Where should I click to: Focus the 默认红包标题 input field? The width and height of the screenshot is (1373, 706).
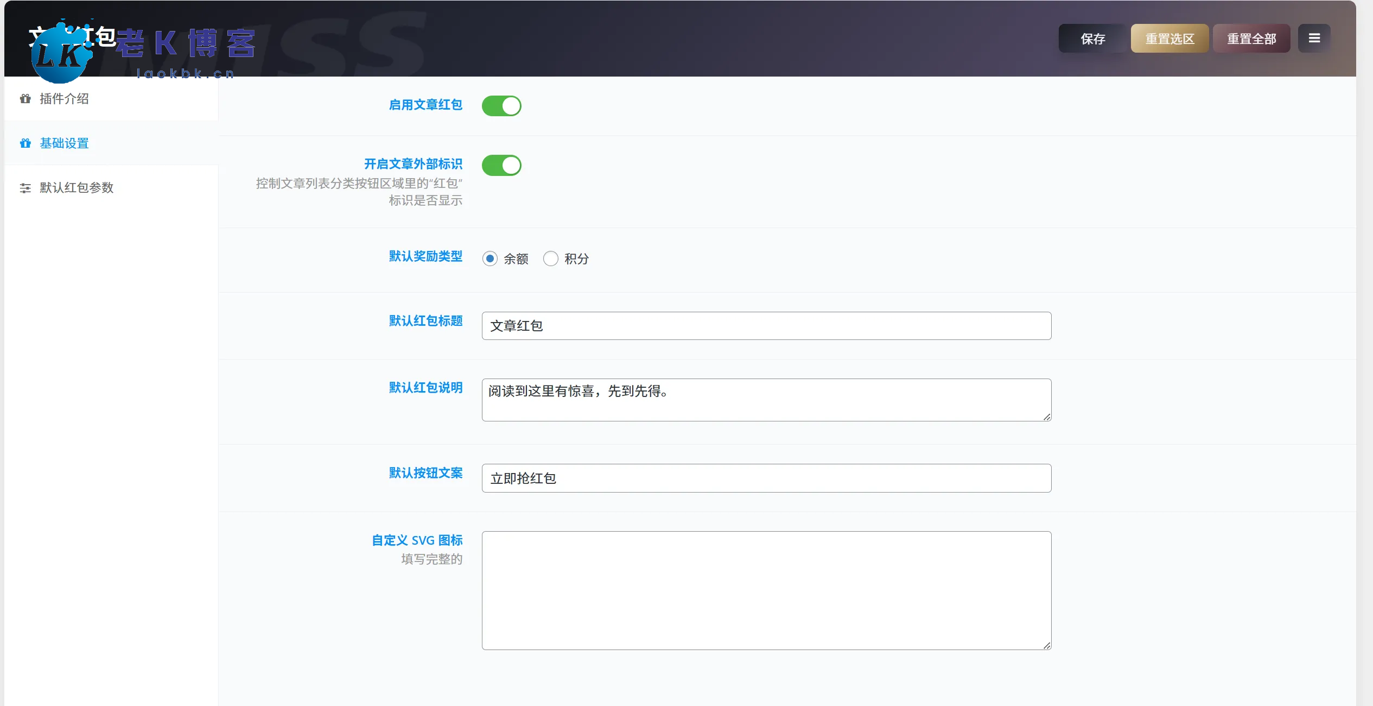click(x=766, y=326)
